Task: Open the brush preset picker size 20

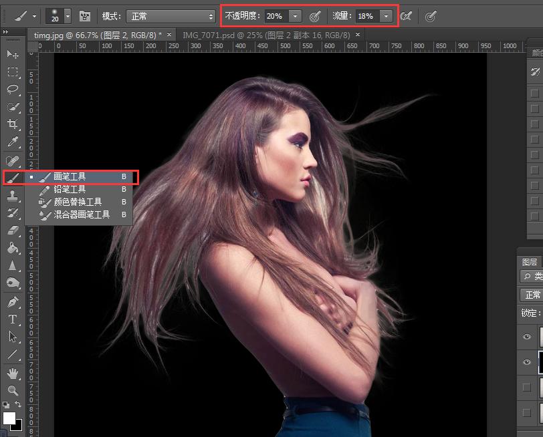Action: tap(60, 16)
